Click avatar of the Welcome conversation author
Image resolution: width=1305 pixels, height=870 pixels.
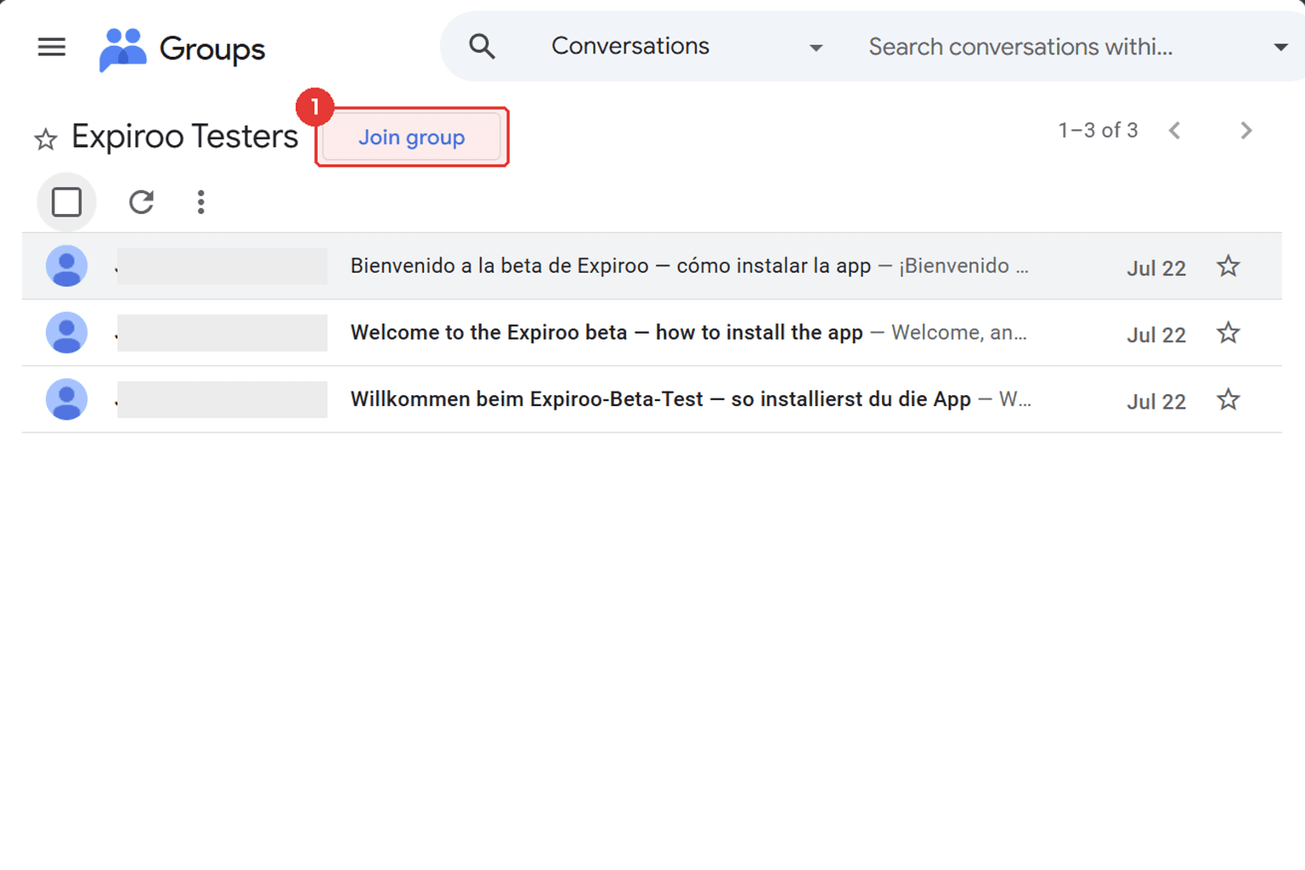coord(66,332)
